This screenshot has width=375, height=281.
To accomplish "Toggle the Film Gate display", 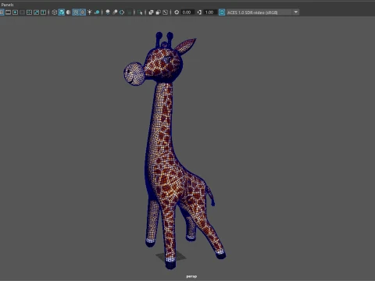I will 8,12.
